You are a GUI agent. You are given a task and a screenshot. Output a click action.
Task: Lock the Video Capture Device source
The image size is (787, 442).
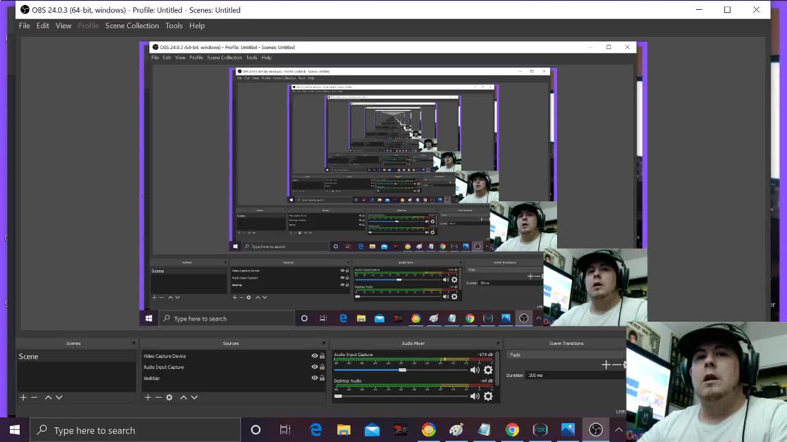[322, 356]
